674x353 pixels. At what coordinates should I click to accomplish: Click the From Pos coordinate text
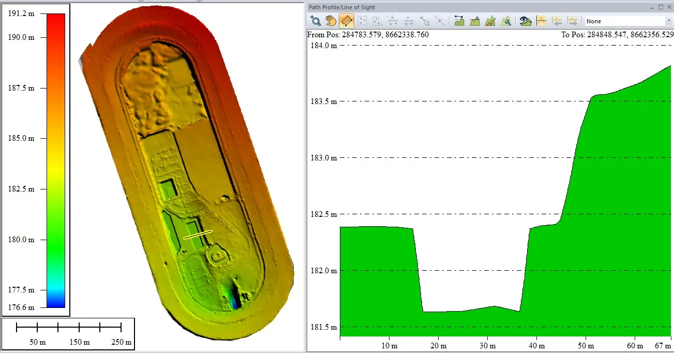pyautogui.click(x=368, y=35)
